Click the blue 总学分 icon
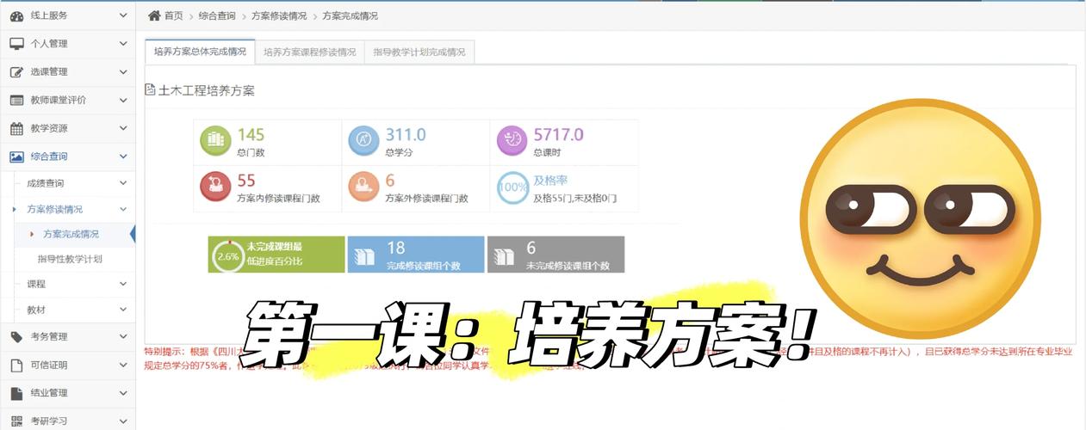The image size is (1086, 430). (363, 142)
